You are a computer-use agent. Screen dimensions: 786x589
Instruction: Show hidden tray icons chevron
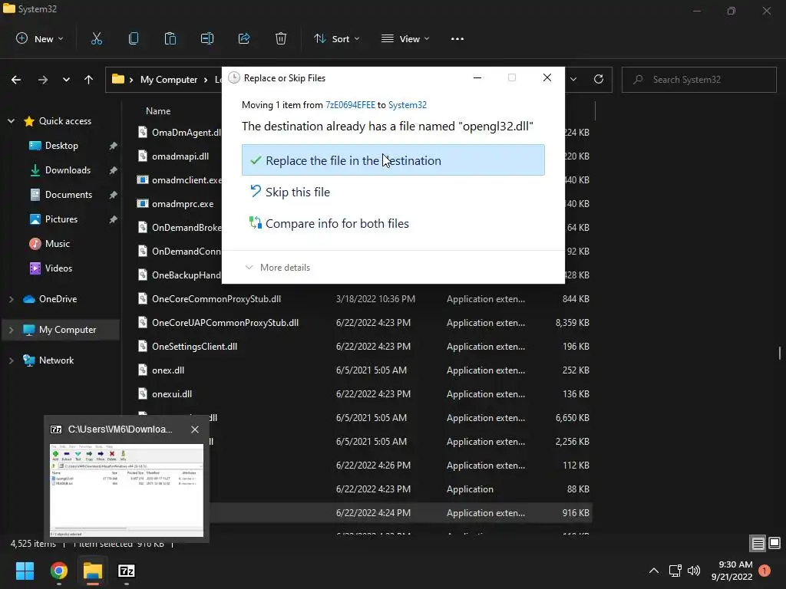(654, 571)
